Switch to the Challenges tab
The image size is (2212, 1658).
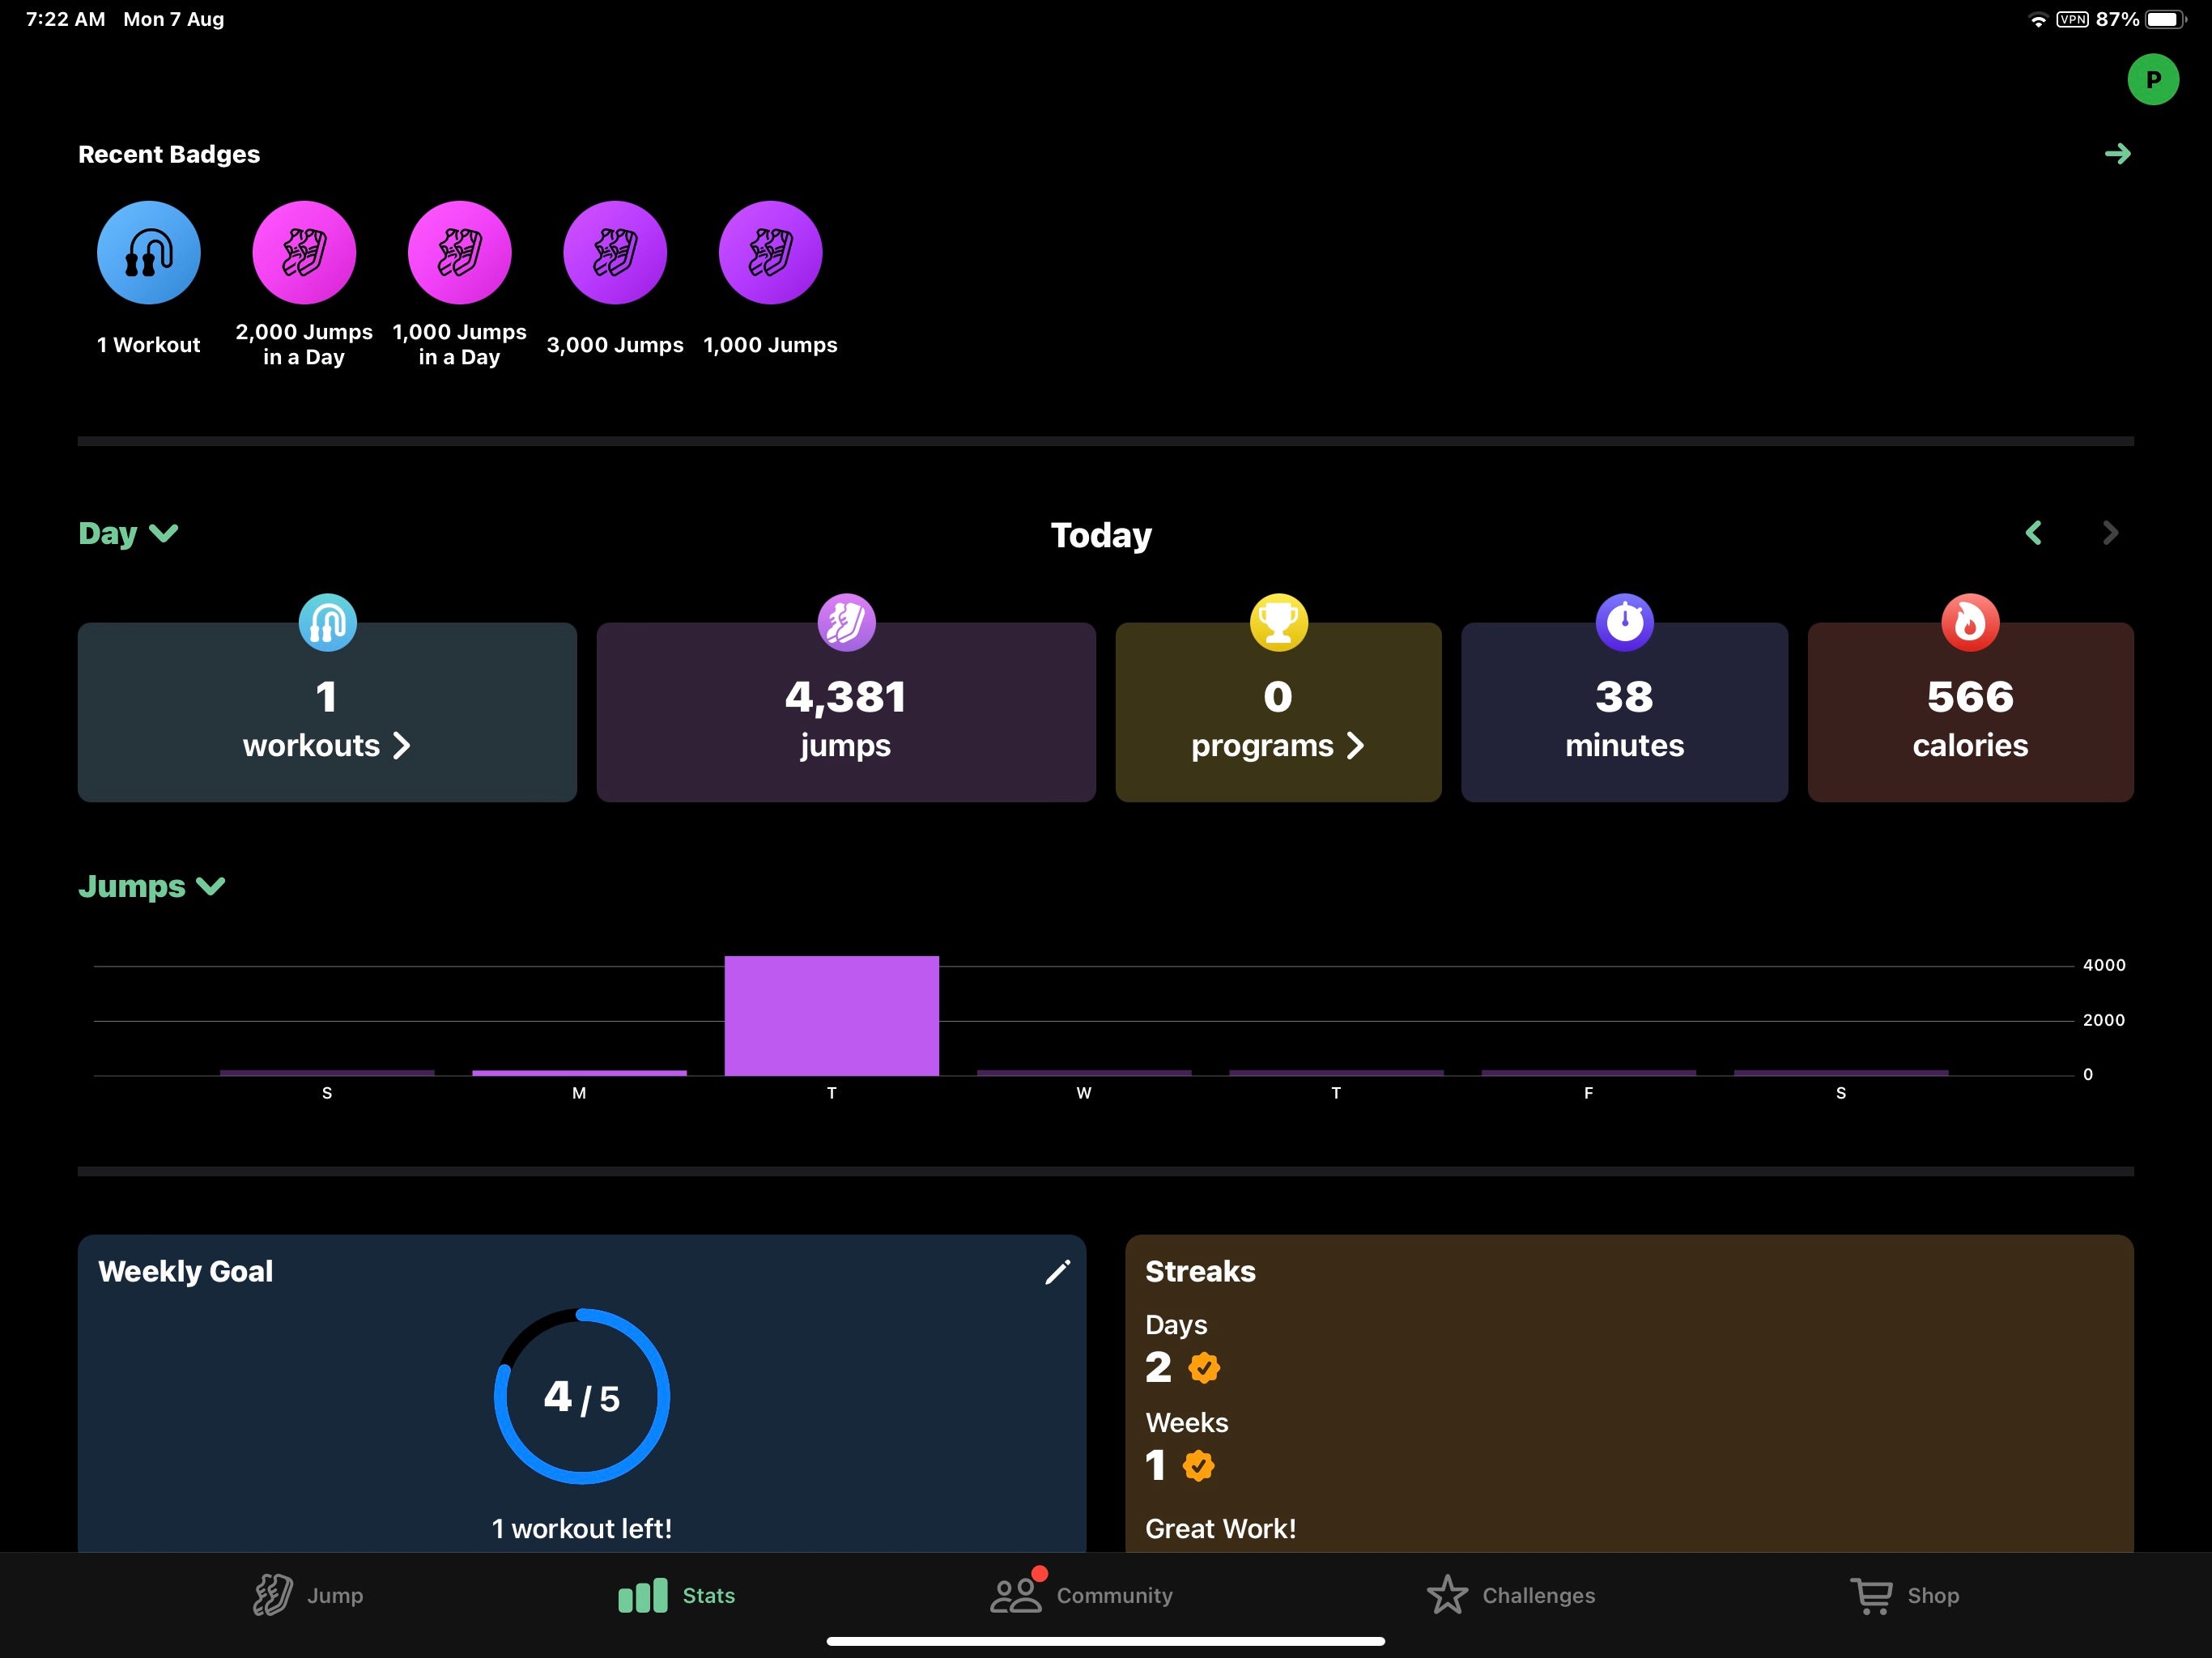click(x=1510, y=1595)
